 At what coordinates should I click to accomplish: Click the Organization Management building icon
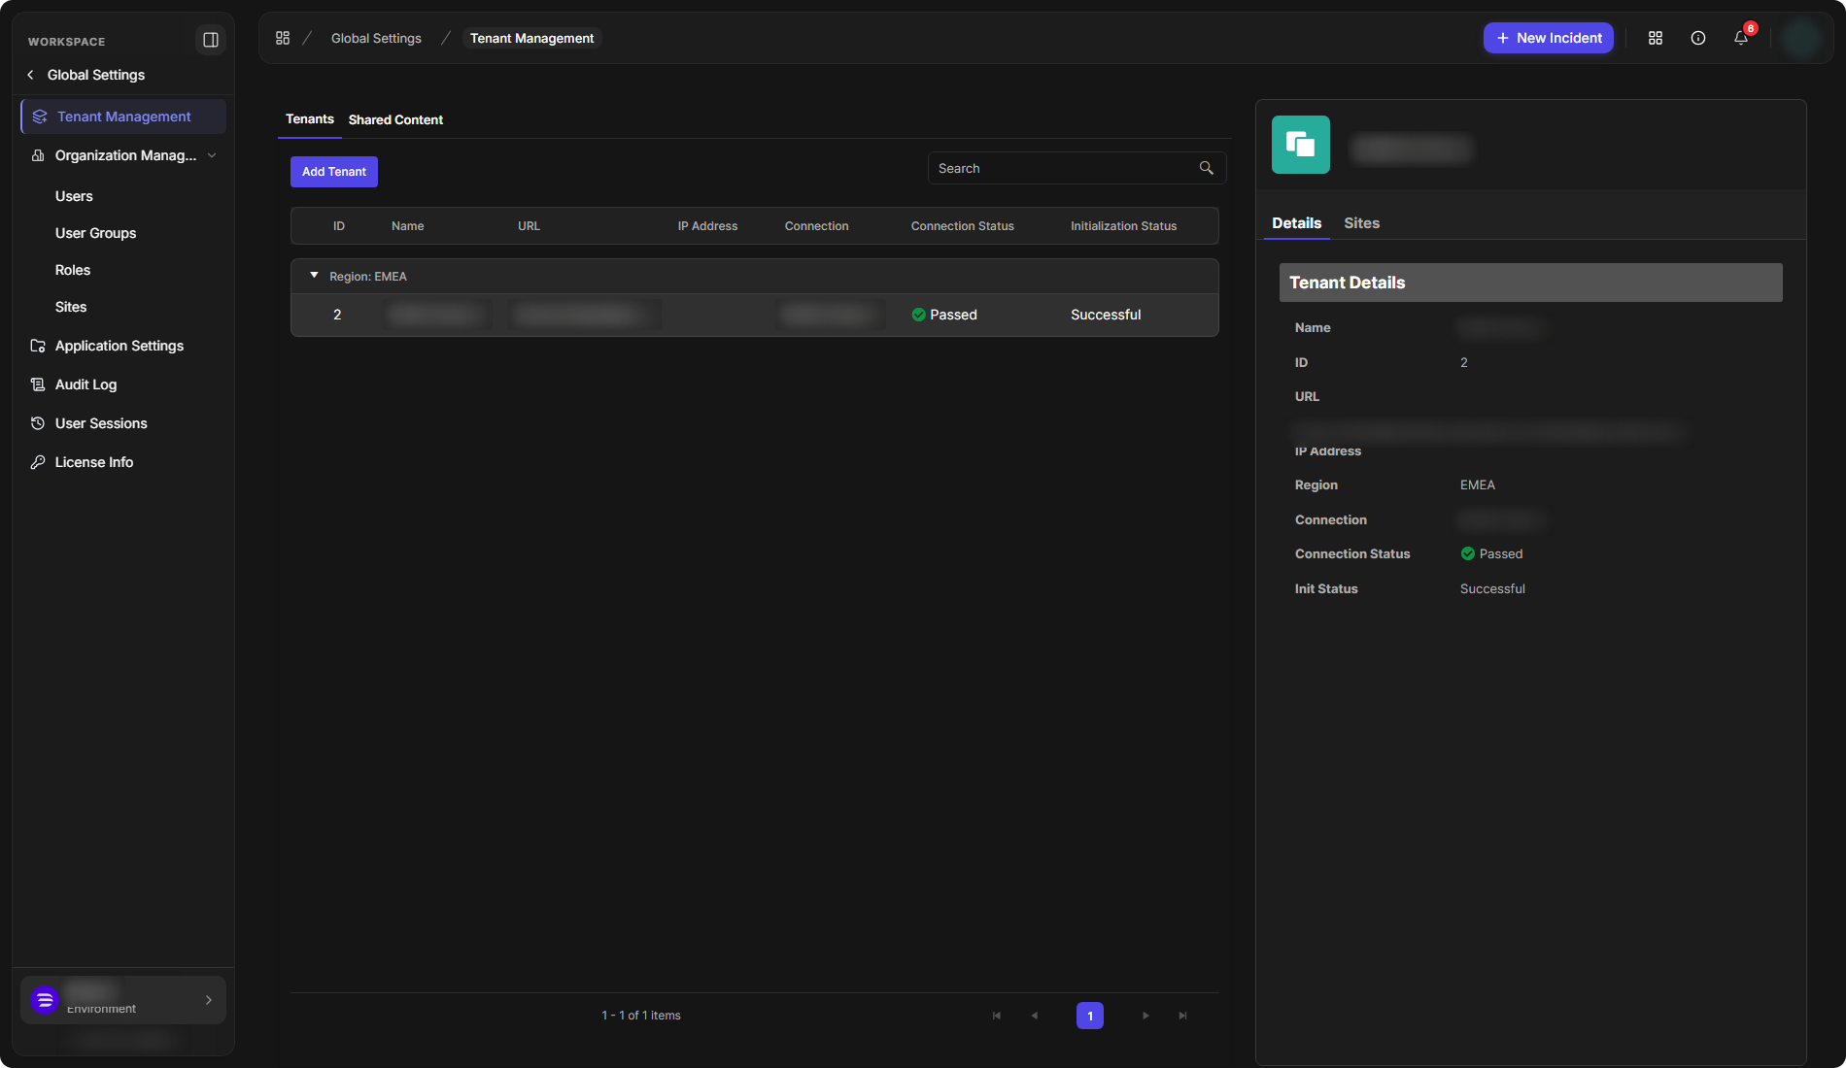[38, 155]
